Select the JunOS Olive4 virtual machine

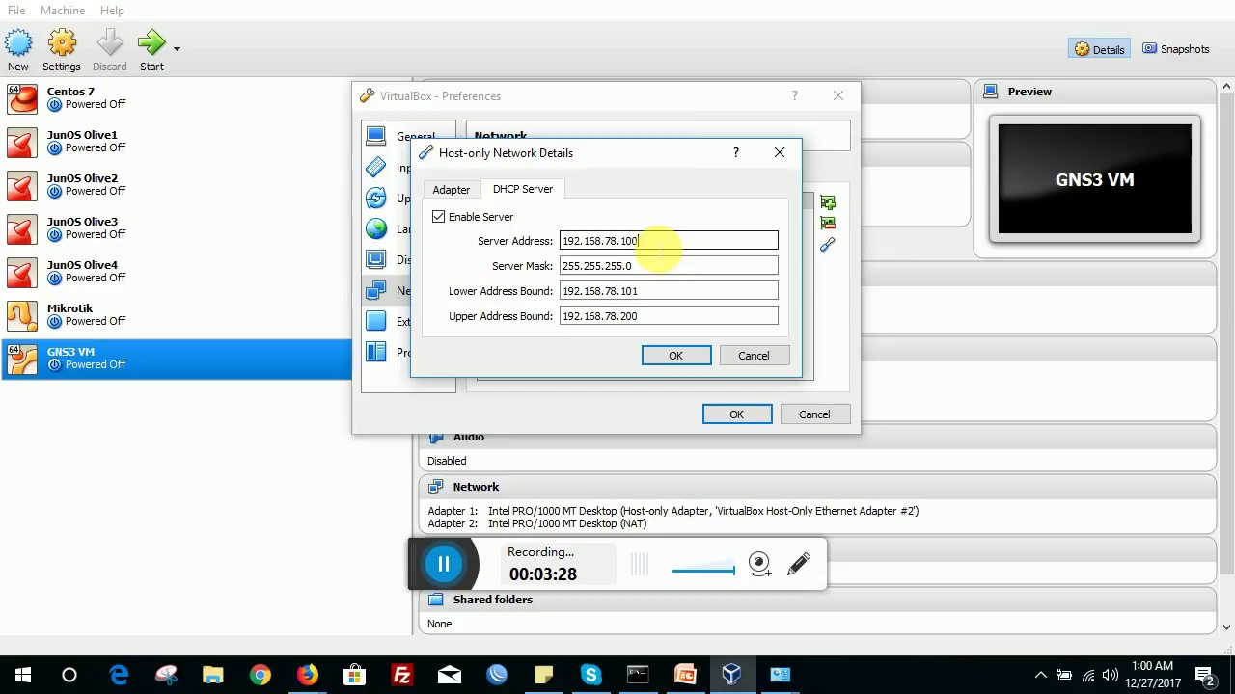click(177, 271)
